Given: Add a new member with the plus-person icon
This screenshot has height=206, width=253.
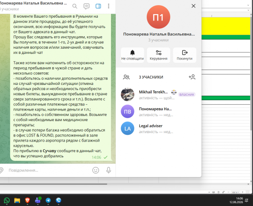Looking at the screenshot, I should [192, 77].
